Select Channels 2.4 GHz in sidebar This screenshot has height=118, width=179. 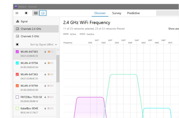point(31,29)
